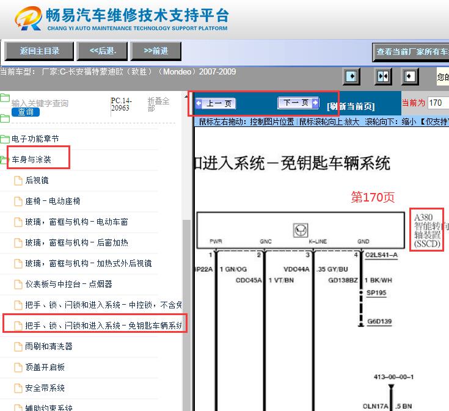This screenshot has width=449, height=411.
Task: Expand 电子功能章节 folder
Action: [x=35, y=139]
